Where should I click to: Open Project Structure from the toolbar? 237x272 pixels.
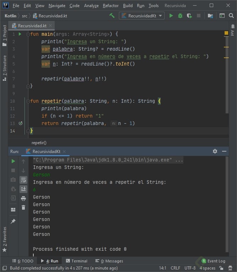point(210,16)
